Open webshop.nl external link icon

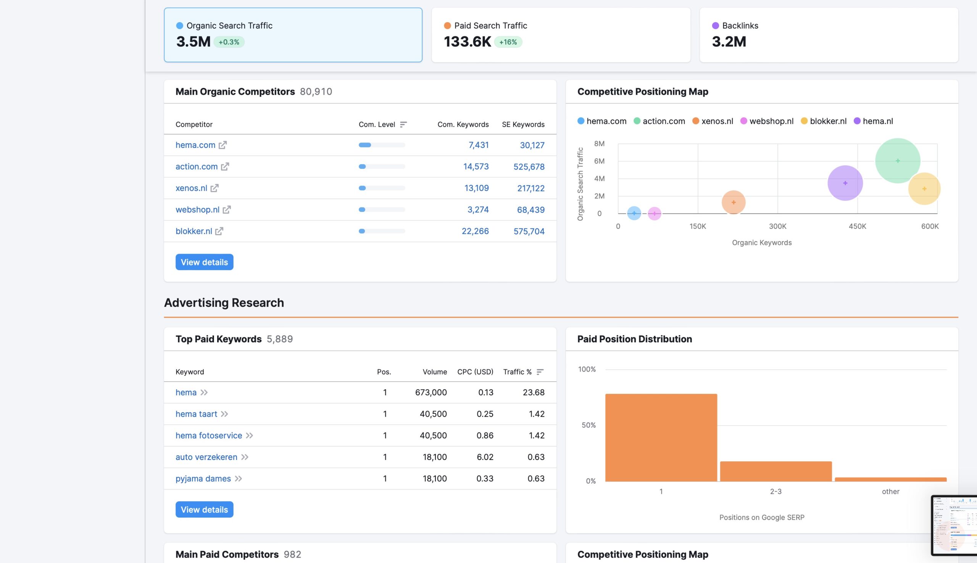[227, 210]
